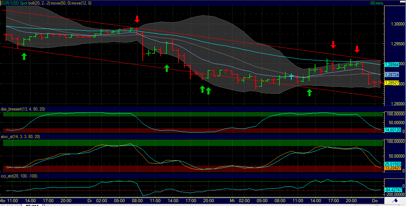Select the double green arrows below Tuesday evening candles
This screenshot has height=206, width=406.
(x=206, y=90)
